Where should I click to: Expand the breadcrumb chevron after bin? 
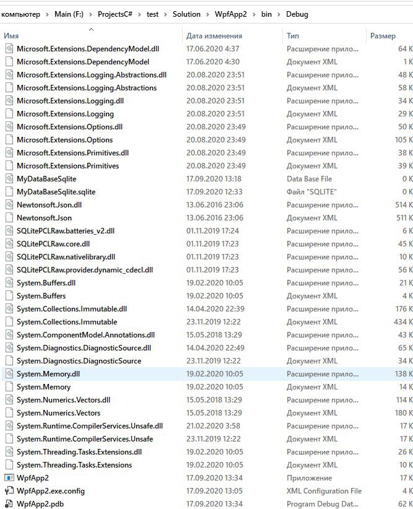(x=279, y=15)
